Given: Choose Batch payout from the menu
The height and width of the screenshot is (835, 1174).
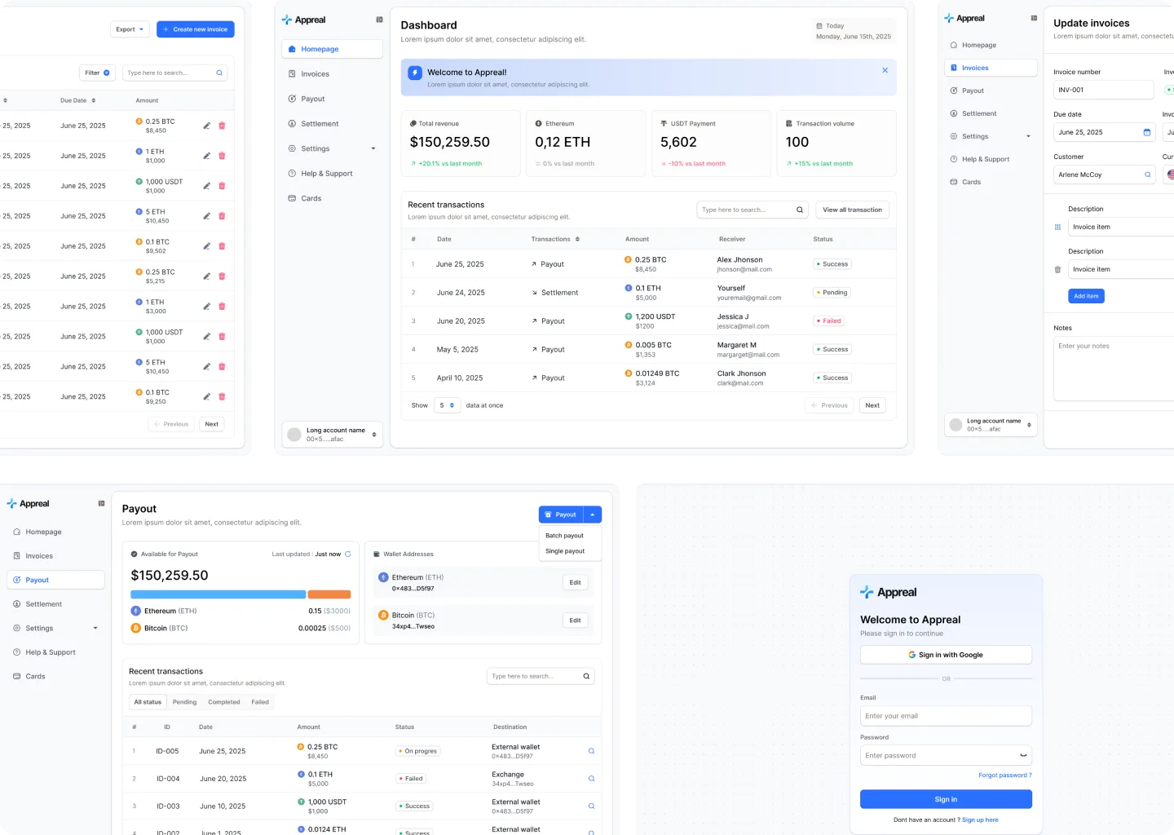Looking at the screenshot, I should (564, 536).
